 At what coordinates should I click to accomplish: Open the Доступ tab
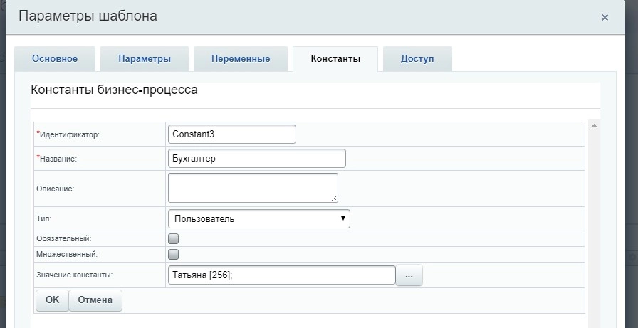pos(417,58)
